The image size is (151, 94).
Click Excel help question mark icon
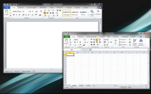point(141,37)
